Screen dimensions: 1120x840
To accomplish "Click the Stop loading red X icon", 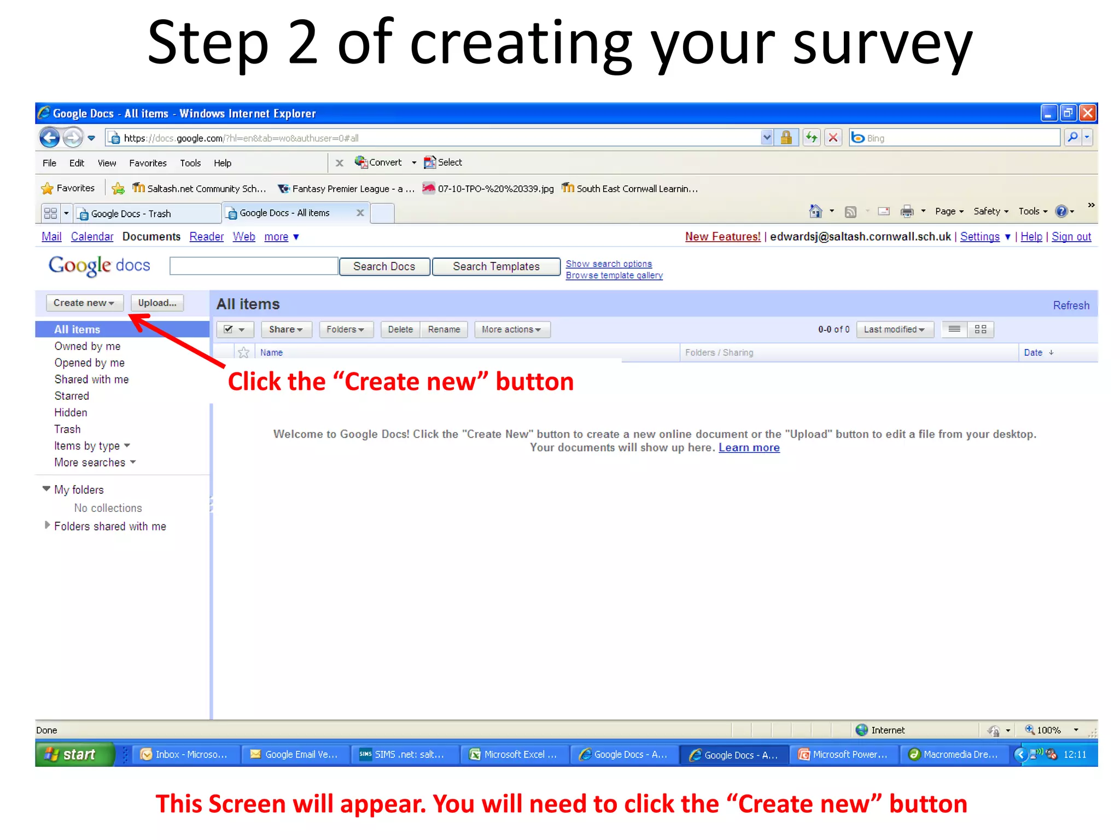I will [833, 138].
